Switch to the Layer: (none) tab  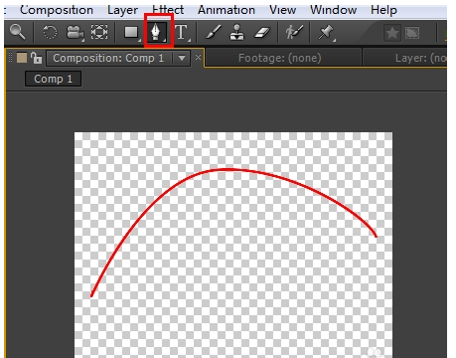click(x=420, y=58)
